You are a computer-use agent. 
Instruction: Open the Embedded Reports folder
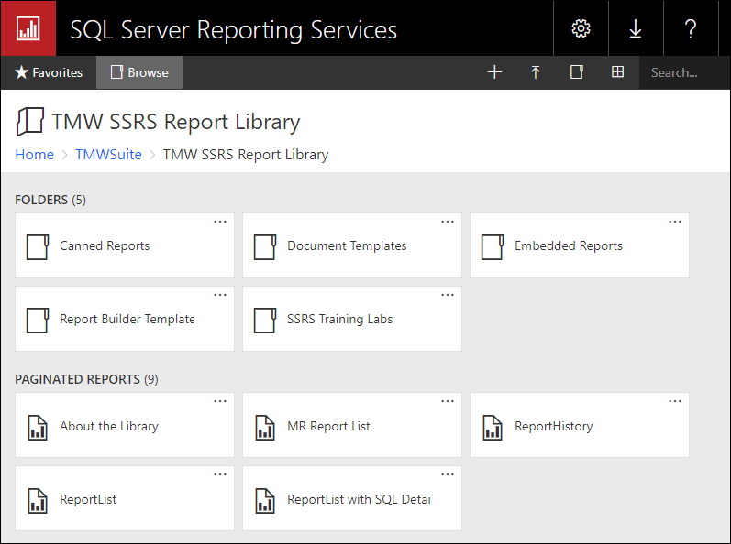pyautogui.click(x=569, y=245)
